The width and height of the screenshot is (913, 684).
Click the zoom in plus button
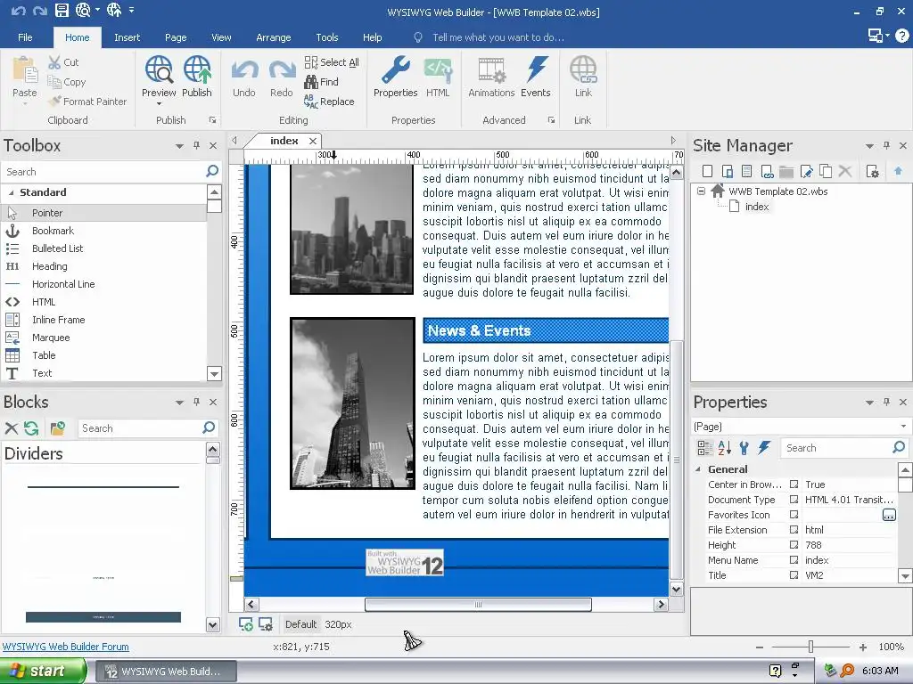863,647
